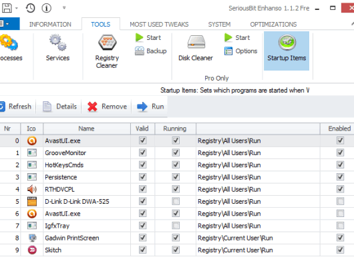The height and width of the screenshot is (257, 354).
Task: Open quick access toolbar customize arrow
Action: [64, 8]
